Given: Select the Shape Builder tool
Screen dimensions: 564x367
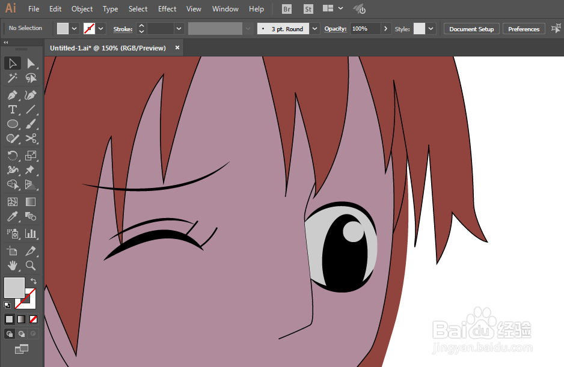Looking at the screenshot, I should [x=13, y=184].
